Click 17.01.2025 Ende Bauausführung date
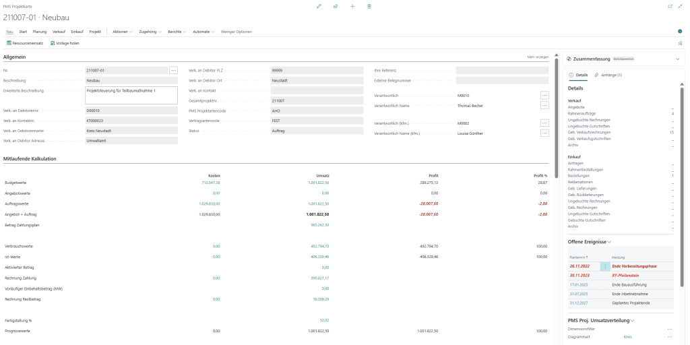690x345 pixels. coord(579,285)
